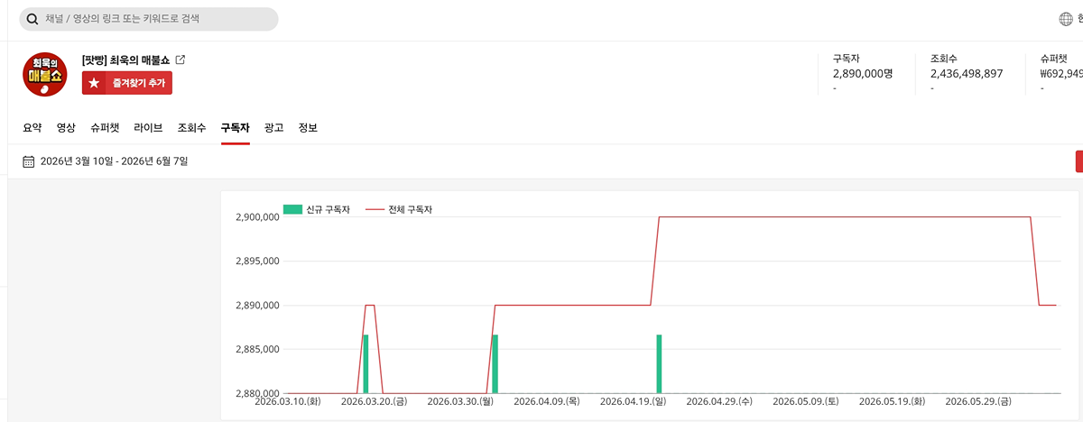Open the 광고 tab
The image size is (1083, 422).
[274, 128]
